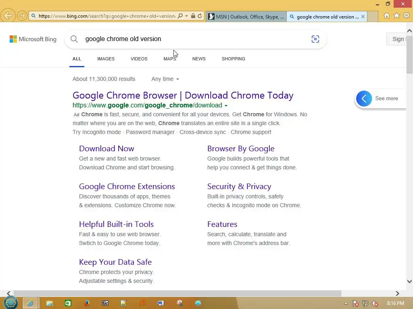This screenshot has width=413, height=309.
Task: Click the horizontal scrollbar thumb
Action: [177, 293]
